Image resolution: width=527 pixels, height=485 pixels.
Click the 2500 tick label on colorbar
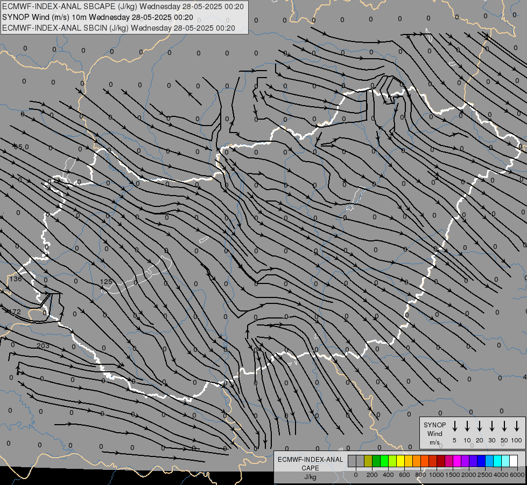[x=485, y=475]
